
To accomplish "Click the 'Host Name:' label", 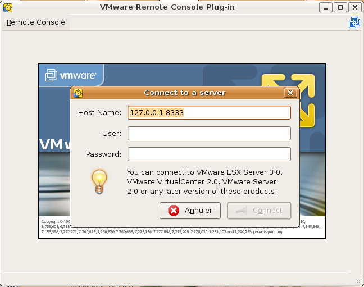I will 99,113.
